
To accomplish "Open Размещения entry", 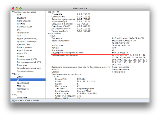I will point(23,89).
